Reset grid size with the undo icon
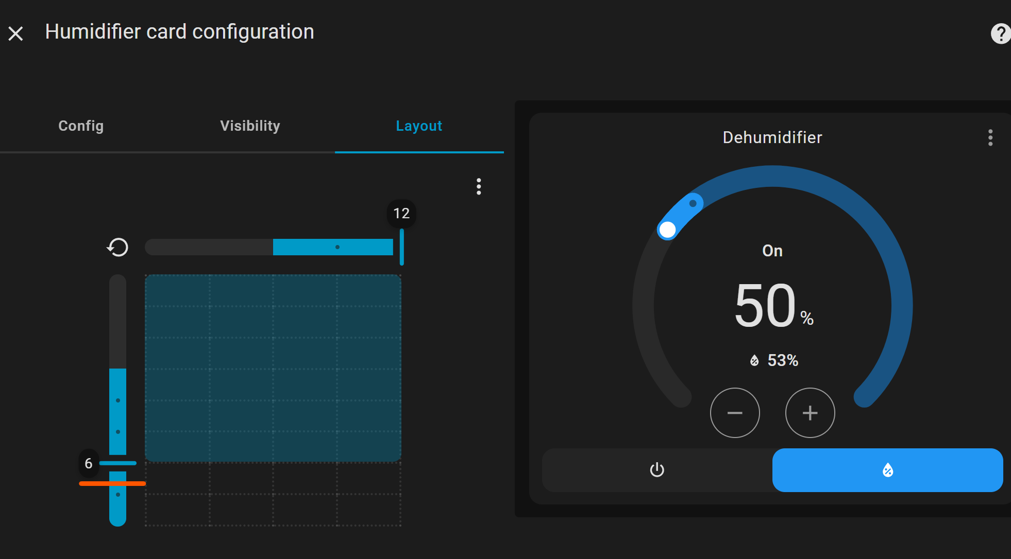The height and width of the screenshot is (559, 1011). click(117, 247)
